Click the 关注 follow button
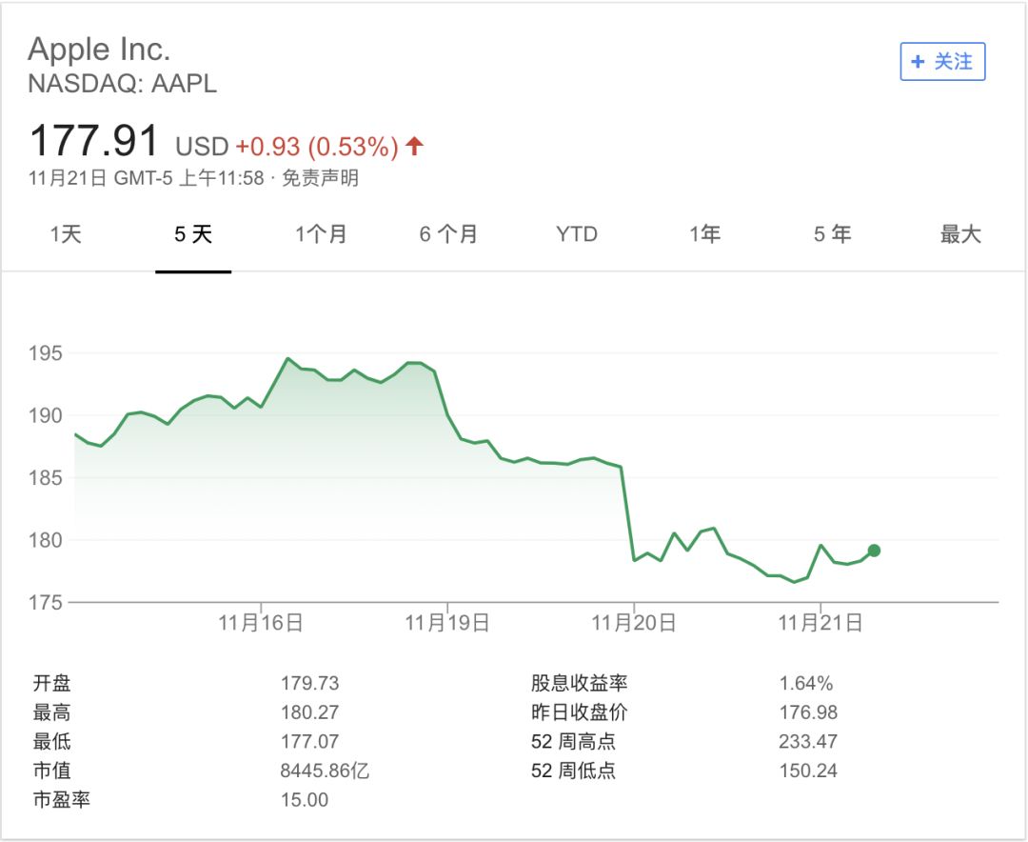 [942, 62]
